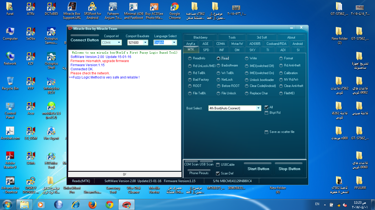
Task: Open Internet Explorer from the taskbar
Action: (x=75, y=205)
